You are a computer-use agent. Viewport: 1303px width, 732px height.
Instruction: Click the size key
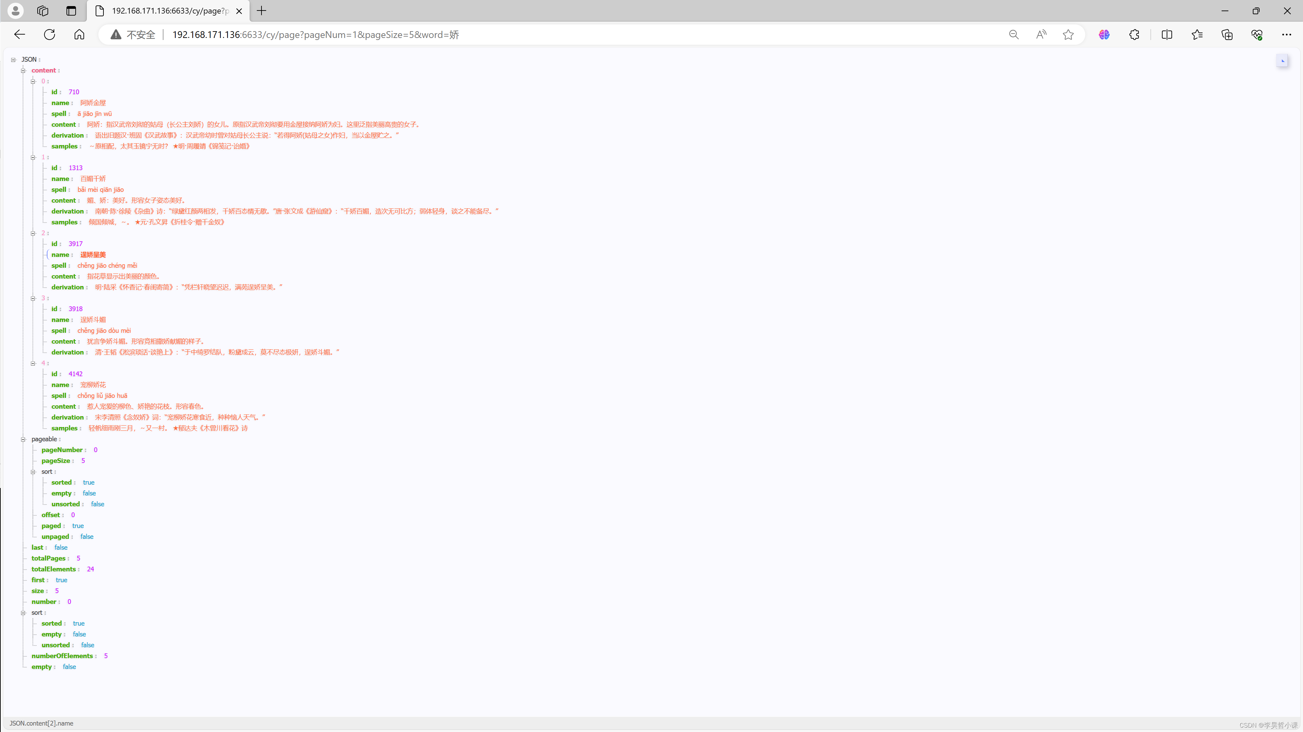[38, 591]
